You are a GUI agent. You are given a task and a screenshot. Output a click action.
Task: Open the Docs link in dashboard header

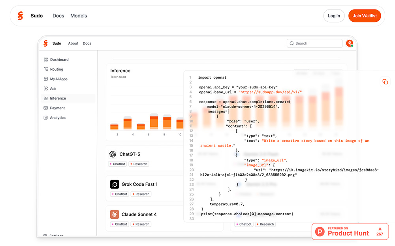87,43
